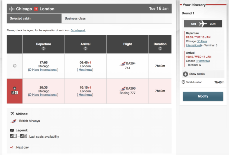This screenshot has width=229, height=155.
Task: Open the Go to legend link
Action: (x=78, y=30)
